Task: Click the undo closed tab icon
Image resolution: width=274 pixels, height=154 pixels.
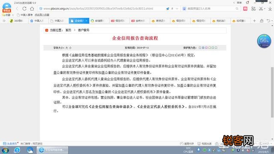Action: [268, 21]
